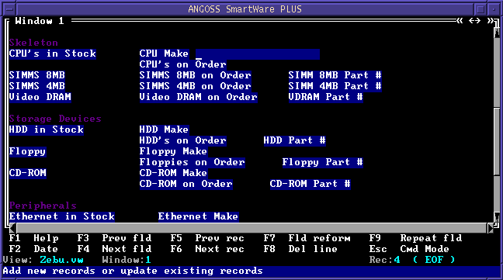Click F9 Repeat fld function key
Viewport: 503px width, 280px height.
tap(416, 238)
